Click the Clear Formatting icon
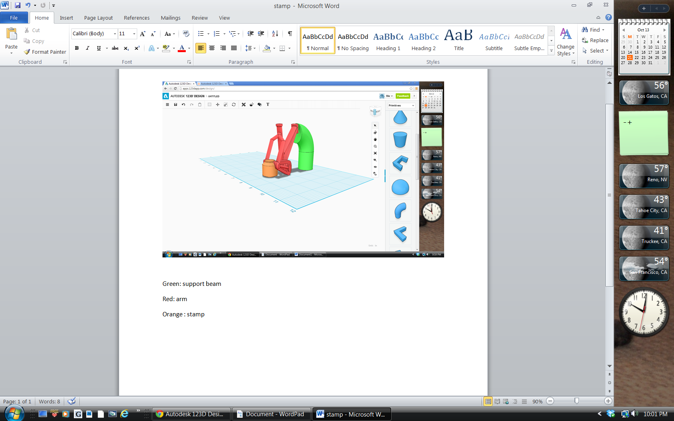Image resolution: width=674 pixels, height=421 pixels. tap(186, 34)
